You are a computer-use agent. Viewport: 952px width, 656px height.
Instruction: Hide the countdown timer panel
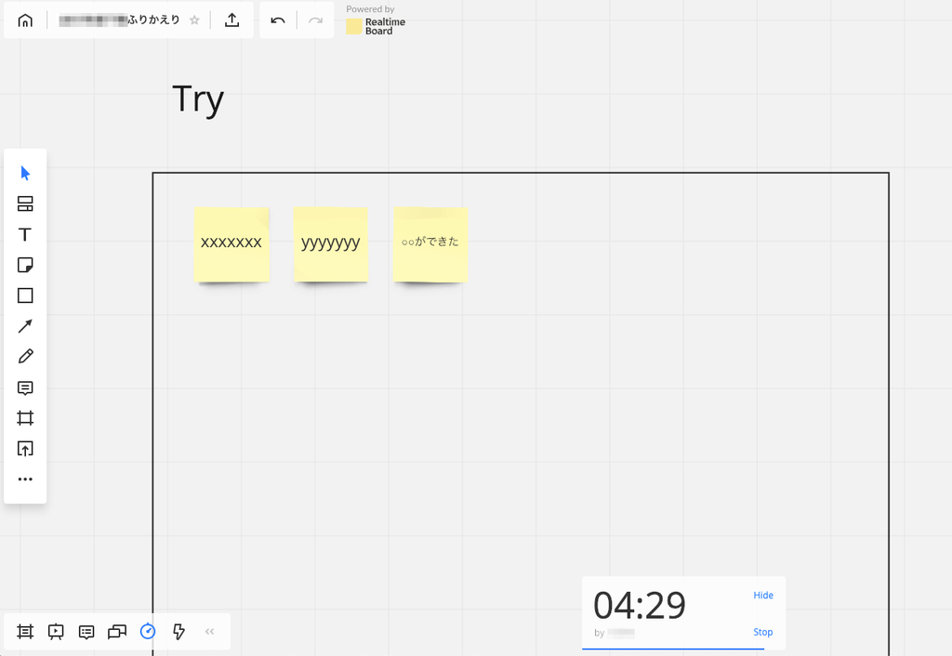click(763, 596)
